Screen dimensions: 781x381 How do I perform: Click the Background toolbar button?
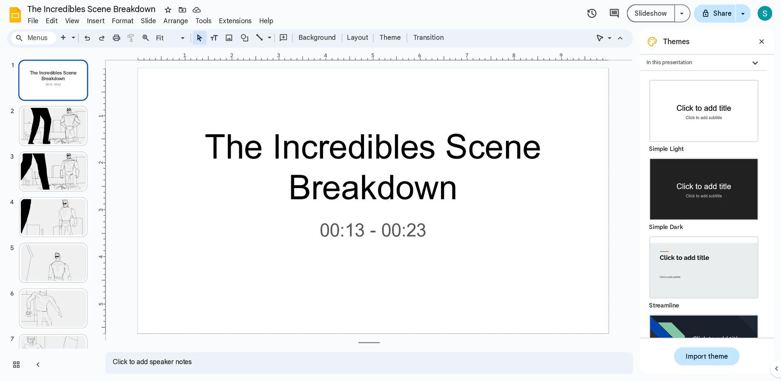point(317,37)
